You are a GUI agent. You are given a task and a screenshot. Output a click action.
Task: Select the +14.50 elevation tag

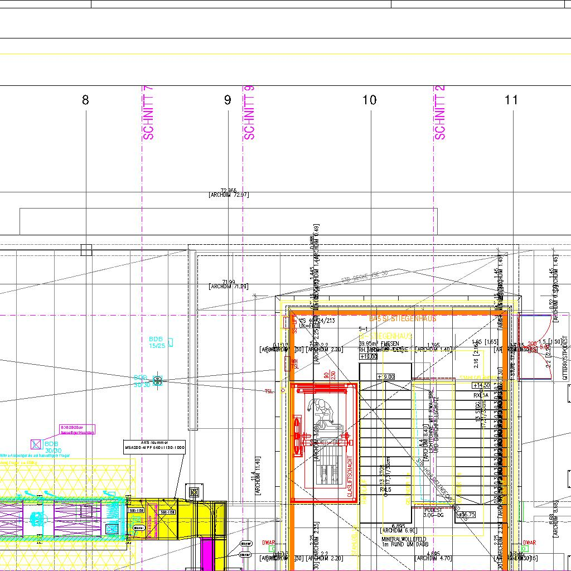tap(481, 385)
